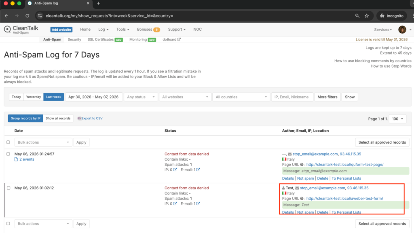This screenshot has height=233, width=414.
Task: Open How to use Stop Words
Action: coord(391,66)
